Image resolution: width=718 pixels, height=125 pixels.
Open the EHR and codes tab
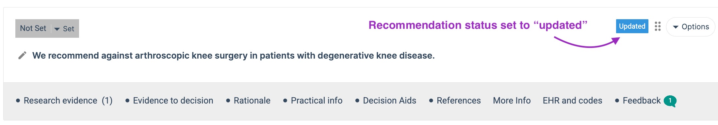tap(572, 101)
